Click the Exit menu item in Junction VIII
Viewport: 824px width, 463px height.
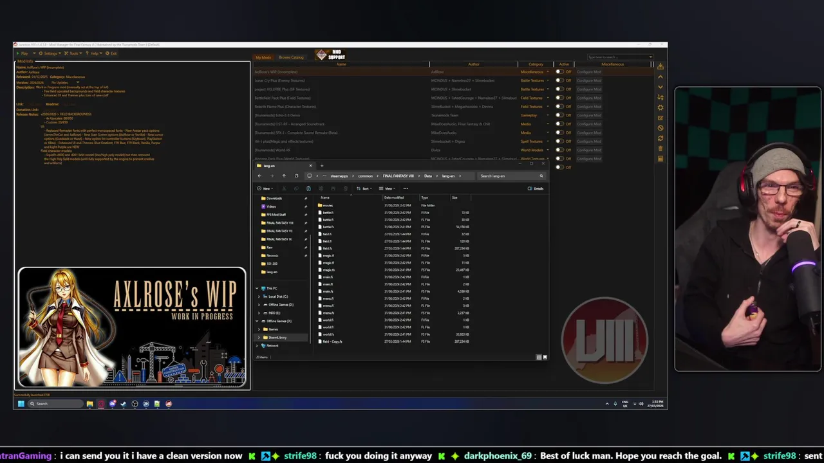coord(111,53)
